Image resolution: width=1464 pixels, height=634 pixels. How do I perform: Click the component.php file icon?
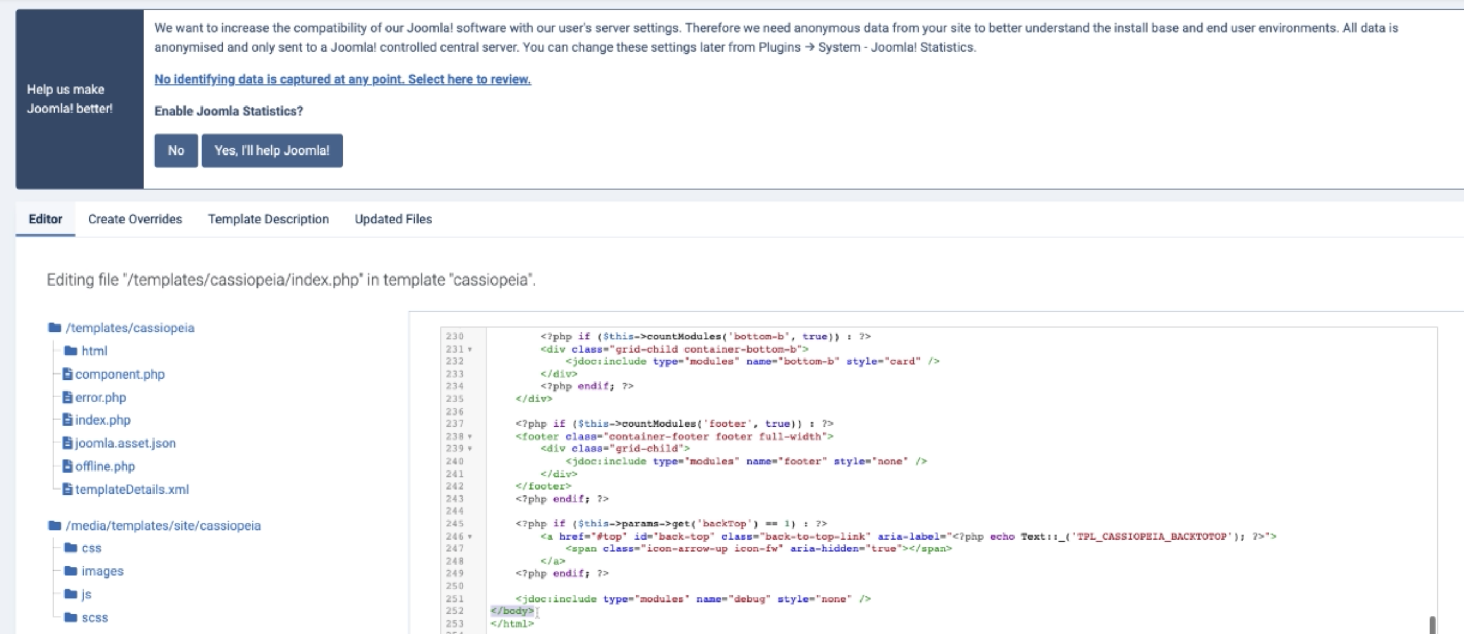click(x=67, y=374)
